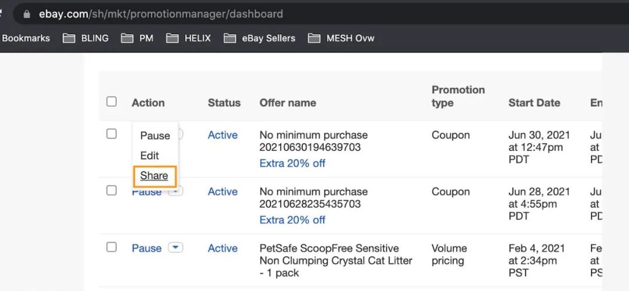Click the Active status of Jun 30 coupon
Image resolution: width=629 pixels, height=291 pixels.
(x=222, y=135)
